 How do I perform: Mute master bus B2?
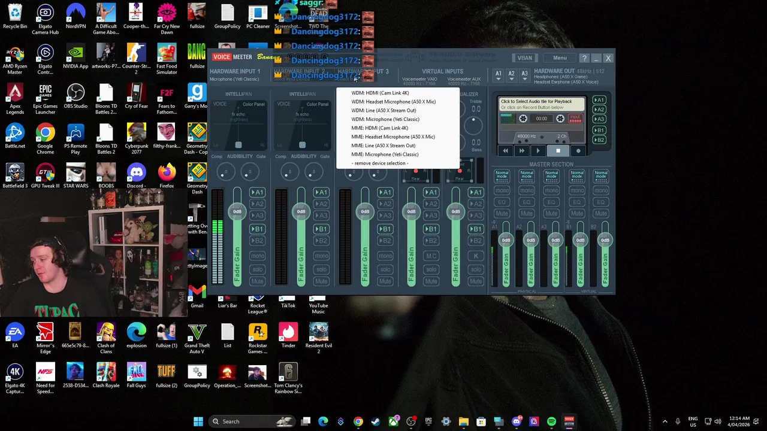[x=601, y=213]
